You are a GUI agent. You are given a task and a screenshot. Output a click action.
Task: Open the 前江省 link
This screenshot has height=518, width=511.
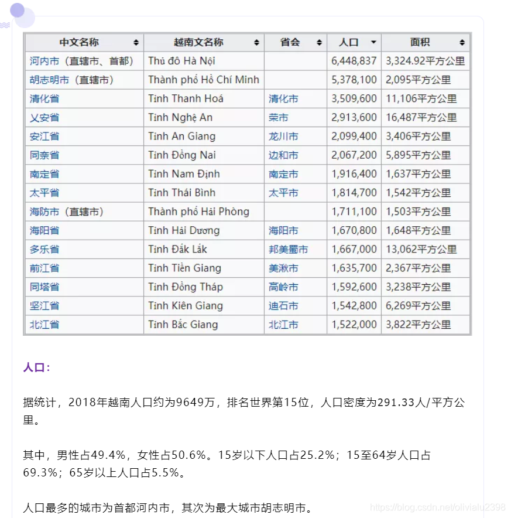click(44, 268)
